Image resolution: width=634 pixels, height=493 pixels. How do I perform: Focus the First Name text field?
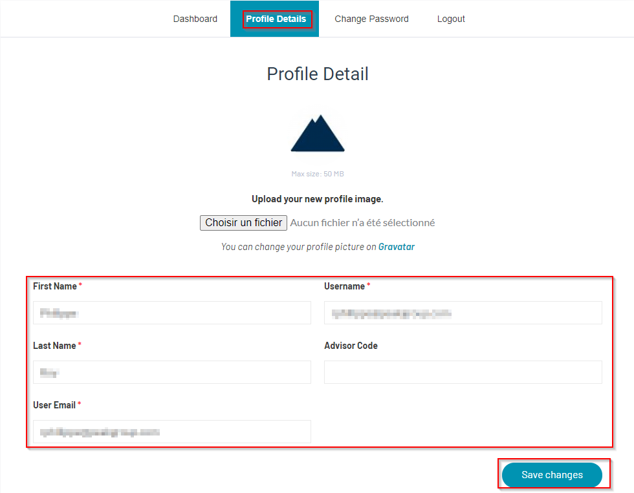(171, 313)
